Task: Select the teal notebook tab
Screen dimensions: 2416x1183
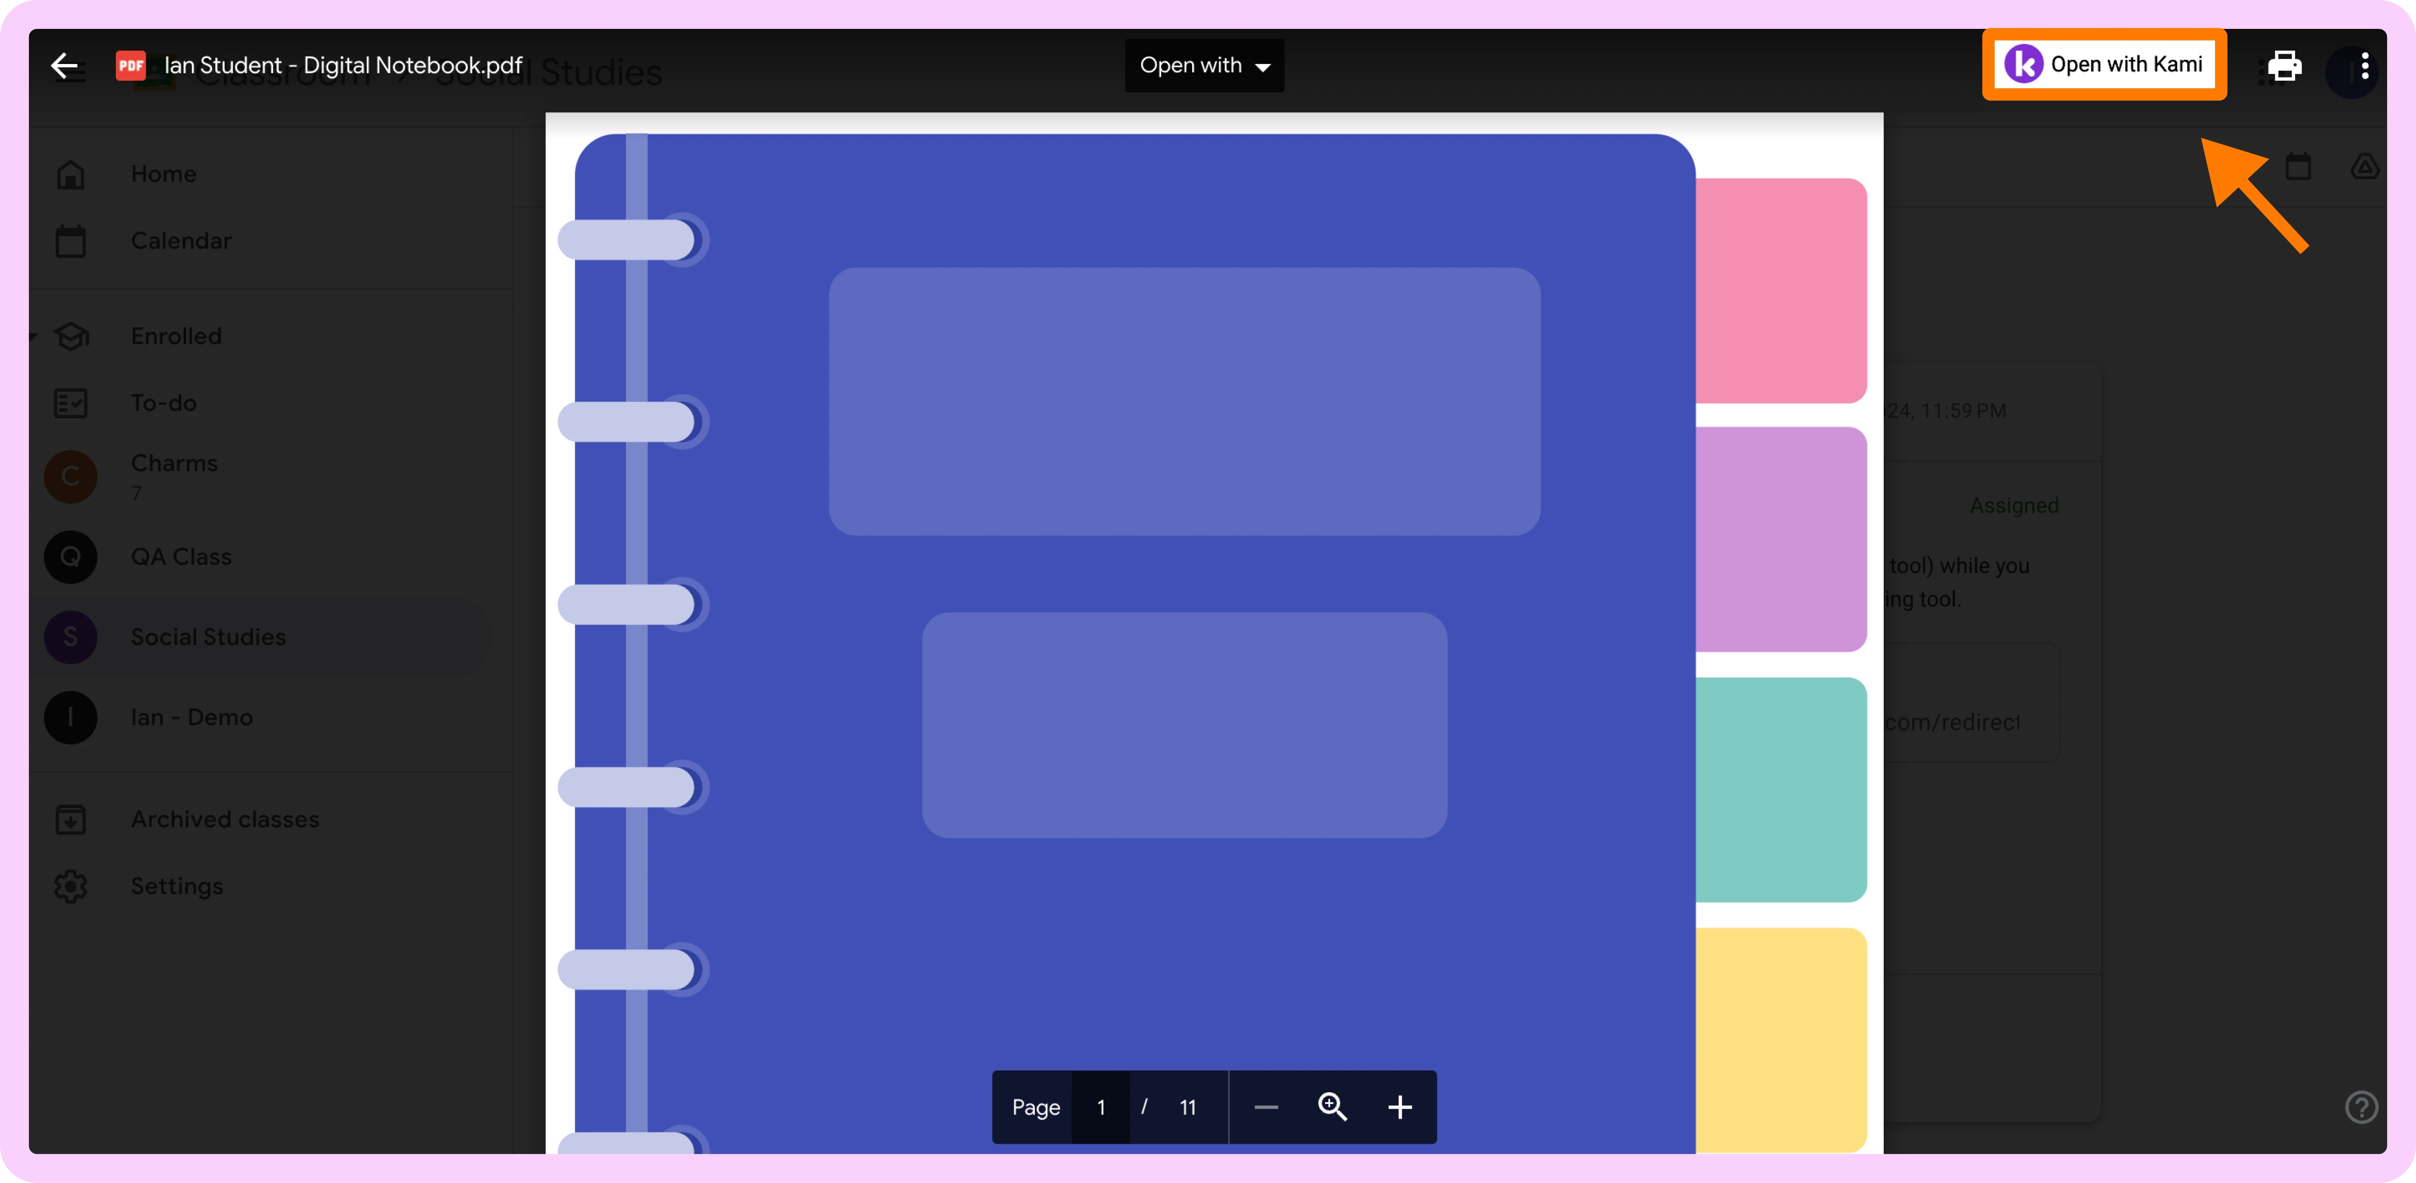Action: 1780,789
